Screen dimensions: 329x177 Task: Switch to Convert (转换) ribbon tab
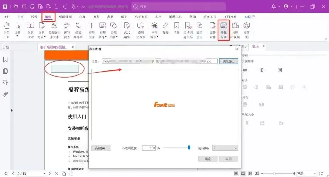click(x=34, y=16)
